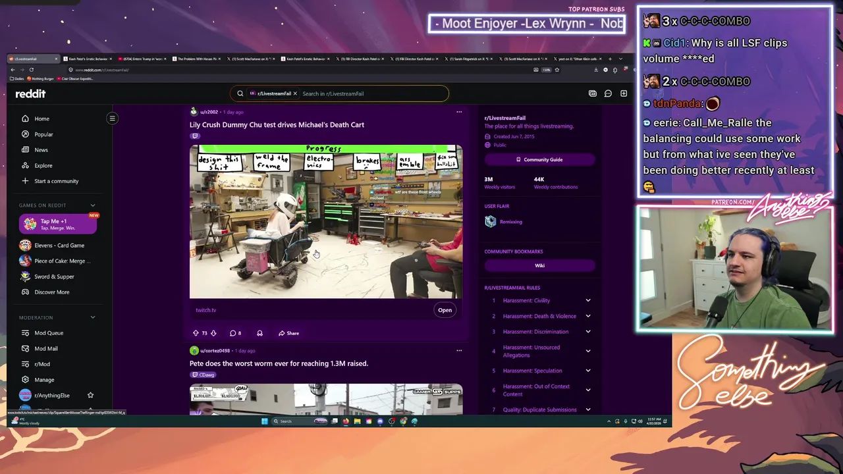Viewport: 843px width, 474px height.
Task: Click Create post icon in header
Action: [x=624, y=93]
